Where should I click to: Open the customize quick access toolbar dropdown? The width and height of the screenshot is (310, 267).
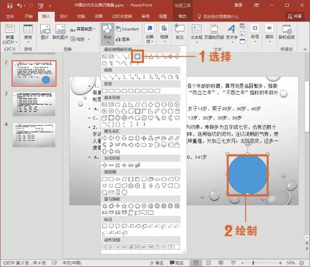click(x=50, y=6)
